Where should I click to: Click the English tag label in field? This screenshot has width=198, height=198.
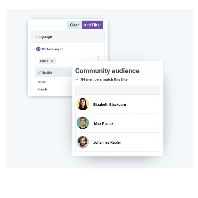pyautogui.click(x=44, y=61)
